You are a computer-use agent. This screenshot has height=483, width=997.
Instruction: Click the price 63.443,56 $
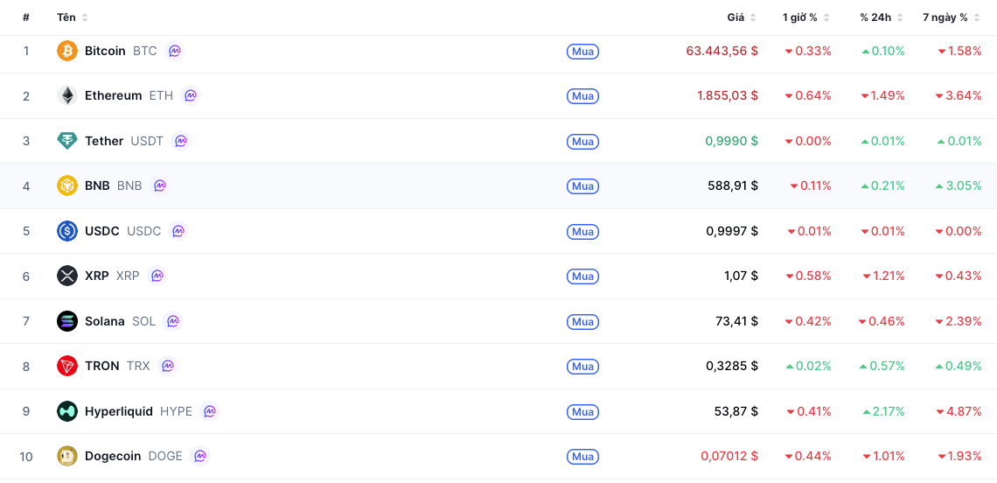pos(722,51)
